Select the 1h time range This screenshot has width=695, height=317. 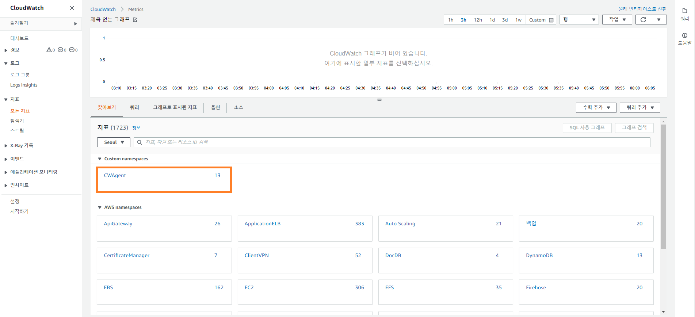tap(451, 20)
